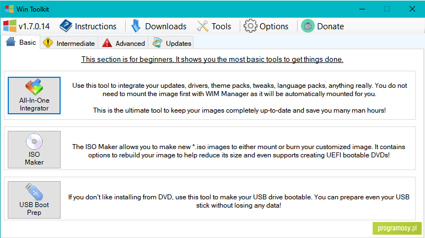Click the ISO Maker disc icon
This screenshot has height=238, width=425.
[x=34, y=141]
